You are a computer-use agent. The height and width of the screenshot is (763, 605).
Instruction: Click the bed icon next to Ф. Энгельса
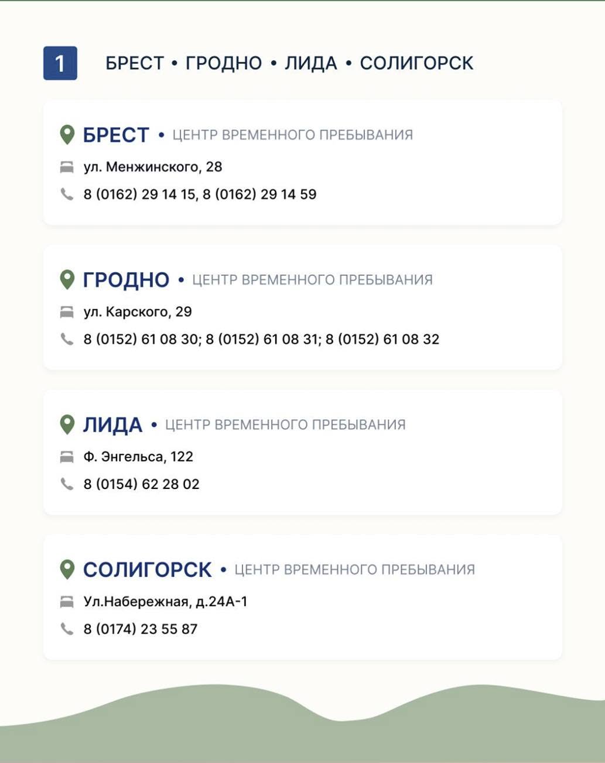coord(67,457)
